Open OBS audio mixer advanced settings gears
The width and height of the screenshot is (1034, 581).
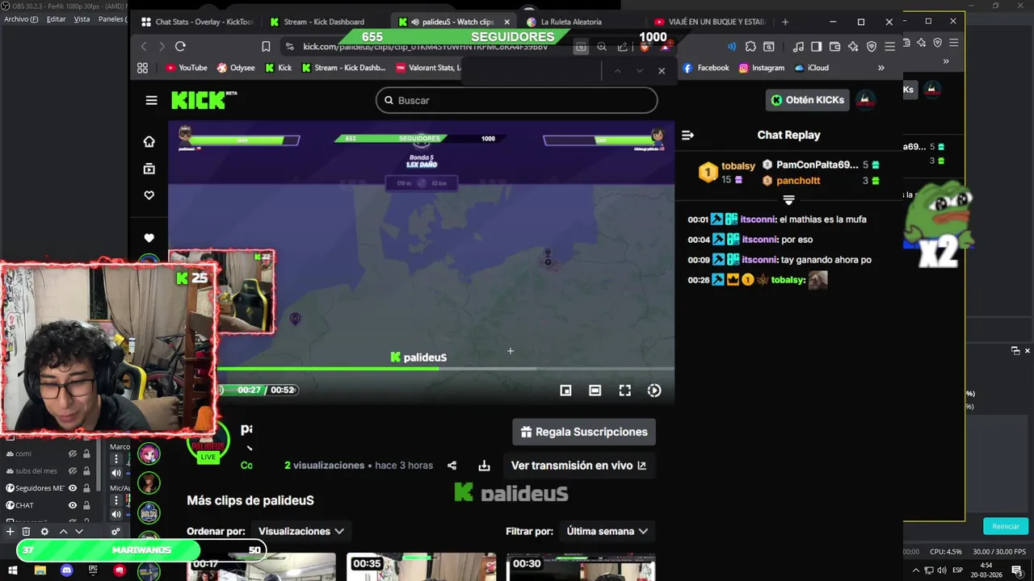[116, 531]
